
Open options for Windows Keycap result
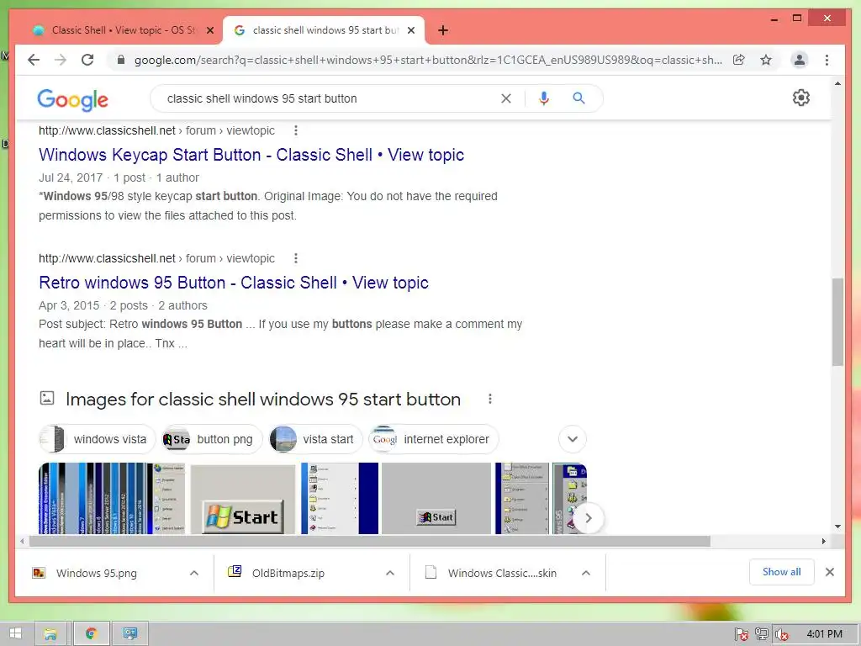[296, 130]
